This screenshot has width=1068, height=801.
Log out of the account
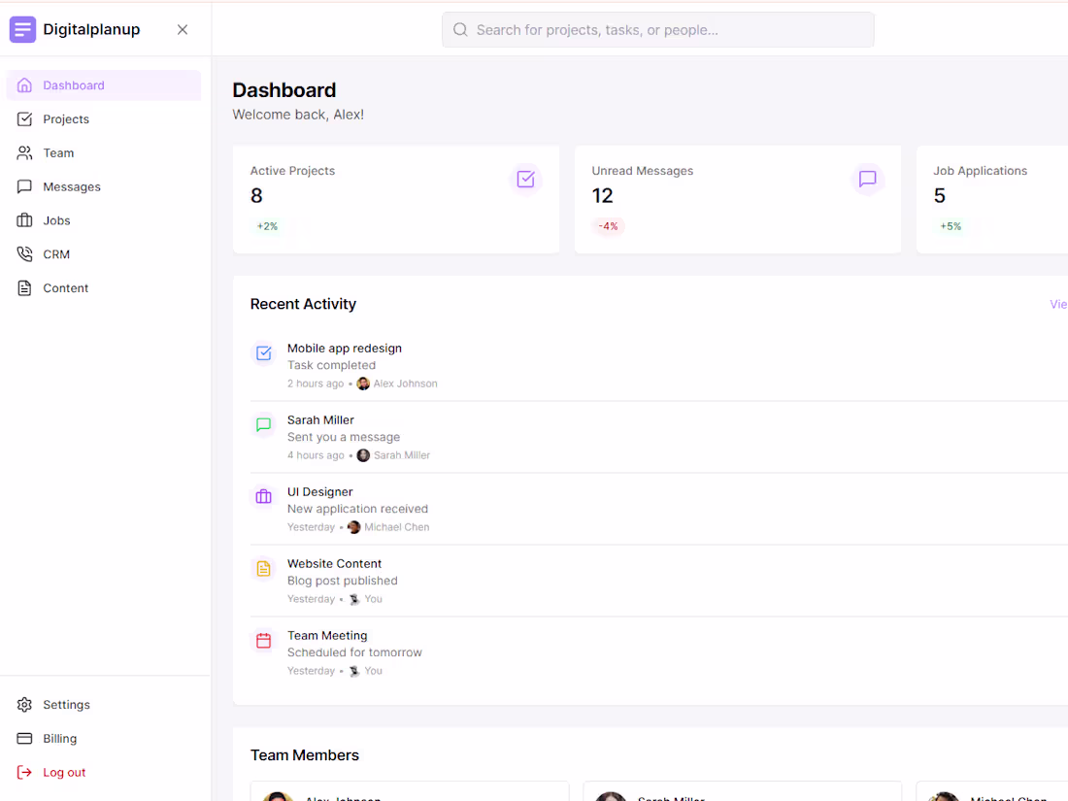[104, 773]
